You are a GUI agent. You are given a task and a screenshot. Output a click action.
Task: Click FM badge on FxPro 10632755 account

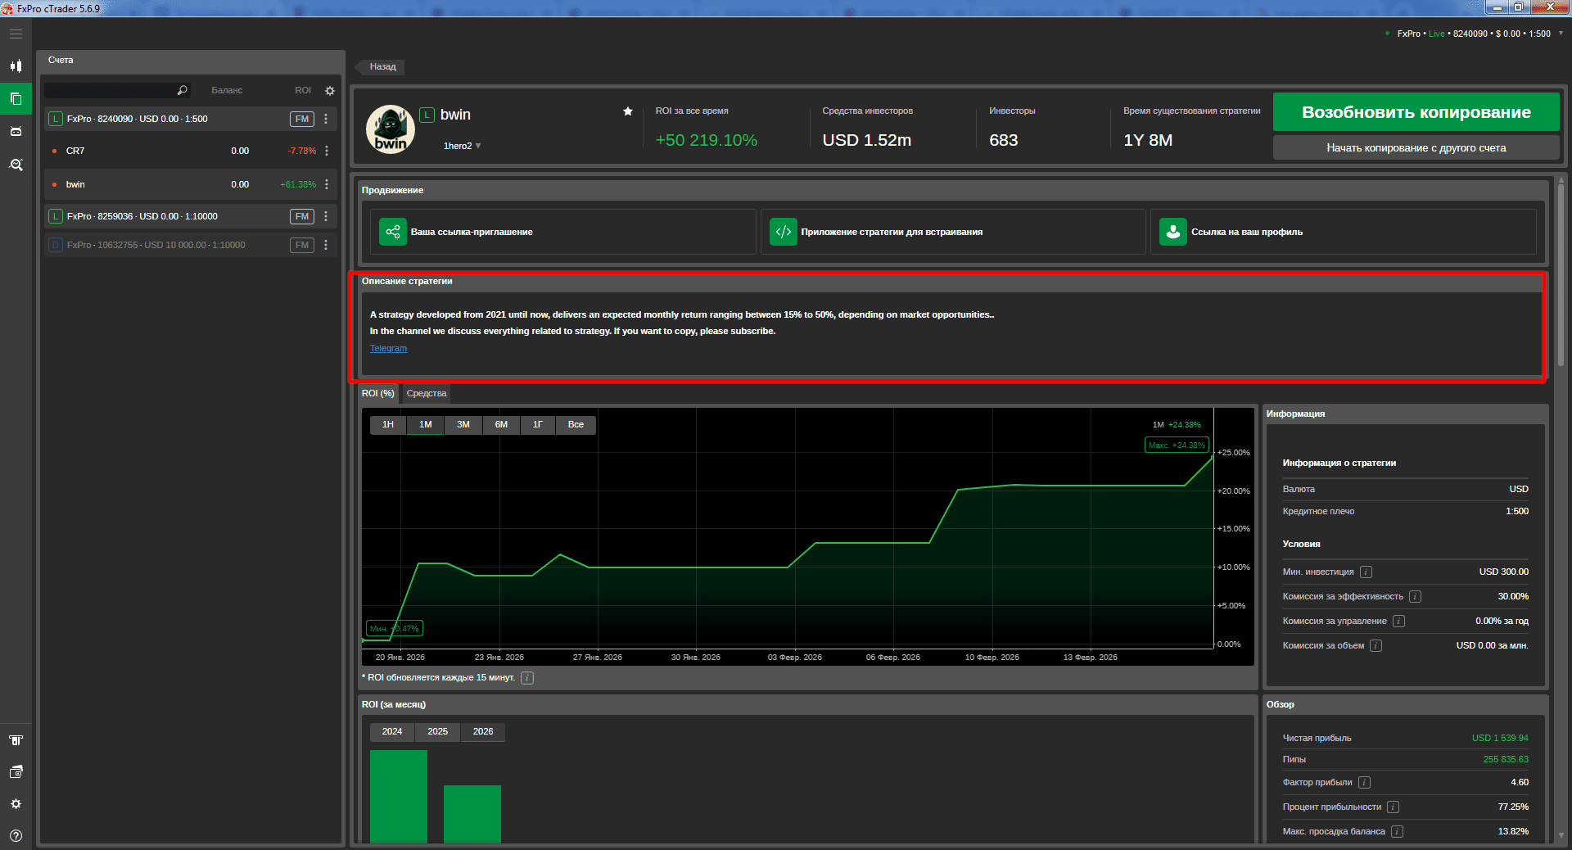(302, 245)
